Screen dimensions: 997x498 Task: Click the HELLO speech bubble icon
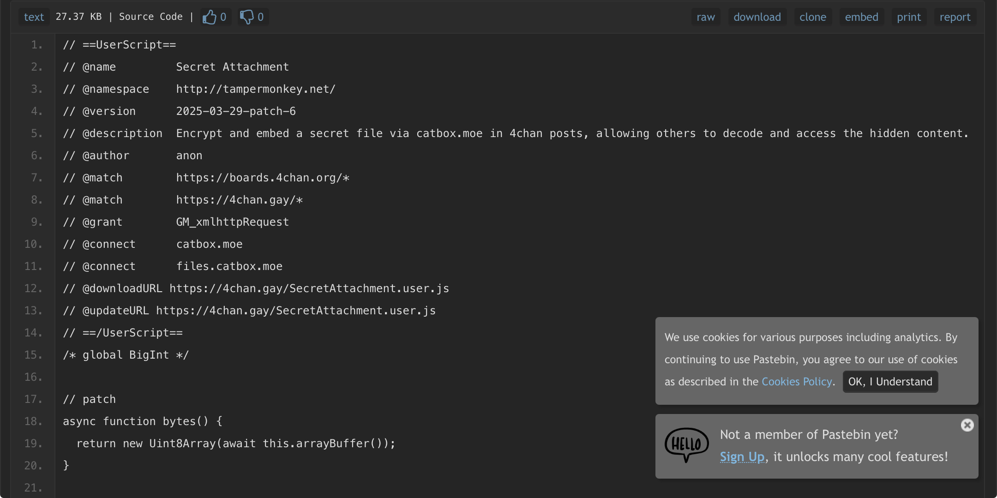(686, 445)
